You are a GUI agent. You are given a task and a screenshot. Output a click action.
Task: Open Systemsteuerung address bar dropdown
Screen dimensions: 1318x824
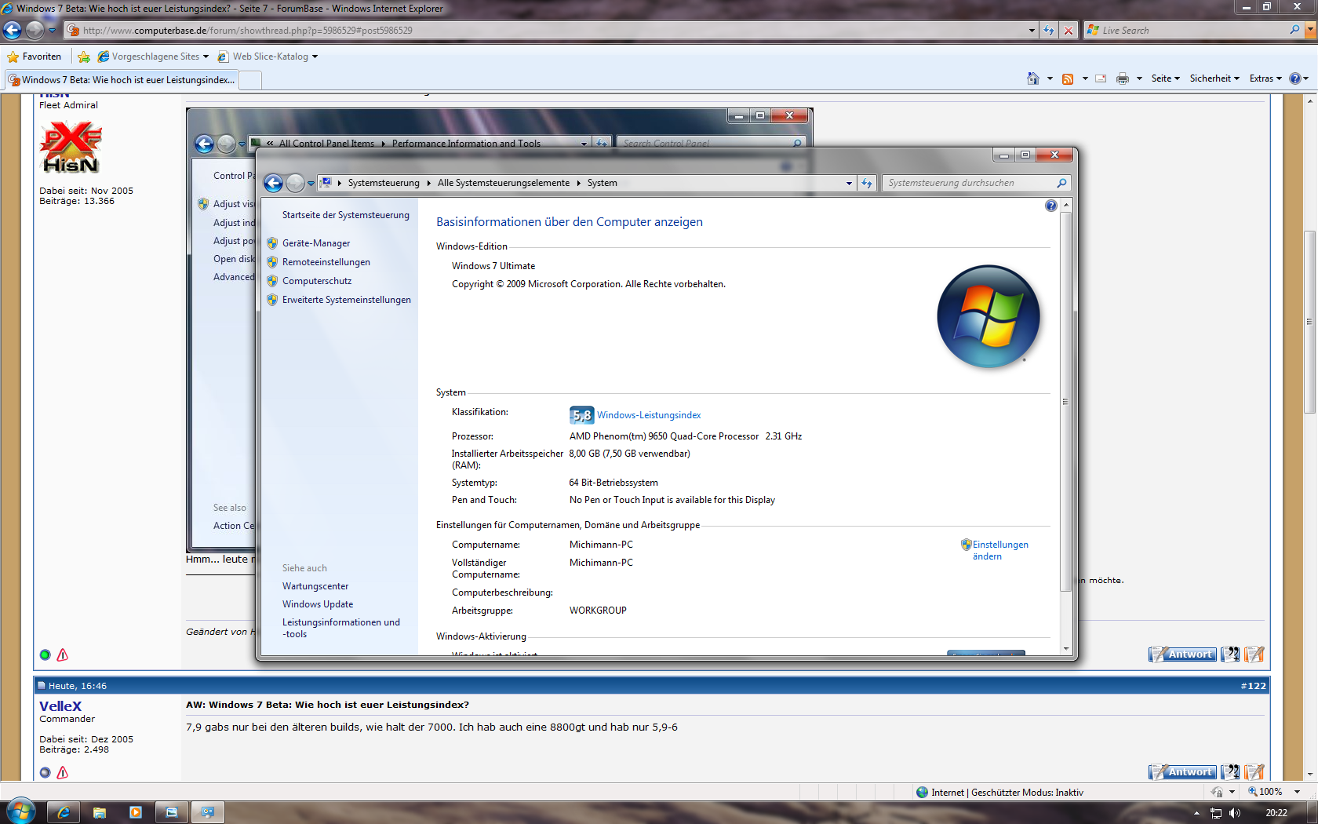pyautogui.click(x=849, y=183)
